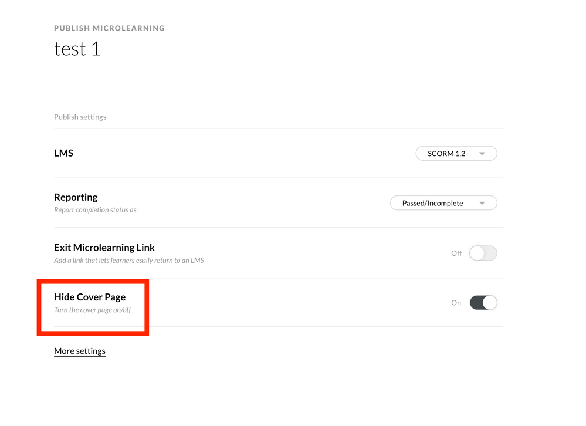Click the Exit Microlearning Link label
Screen dimensions: 586x426
tap(104, 248)
